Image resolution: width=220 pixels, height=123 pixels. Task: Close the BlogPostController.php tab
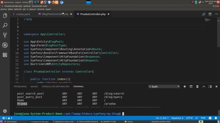[x=71, y=14]
